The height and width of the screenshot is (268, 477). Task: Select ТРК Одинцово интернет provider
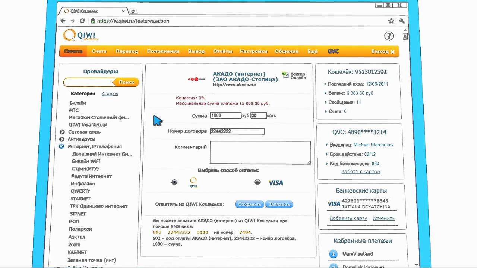[99, 206]
